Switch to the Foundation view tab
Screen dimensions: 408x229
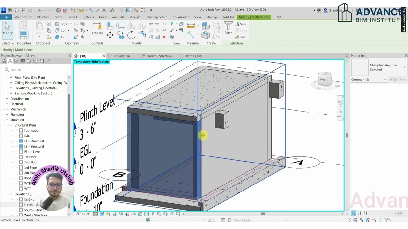tap(121, 56)
